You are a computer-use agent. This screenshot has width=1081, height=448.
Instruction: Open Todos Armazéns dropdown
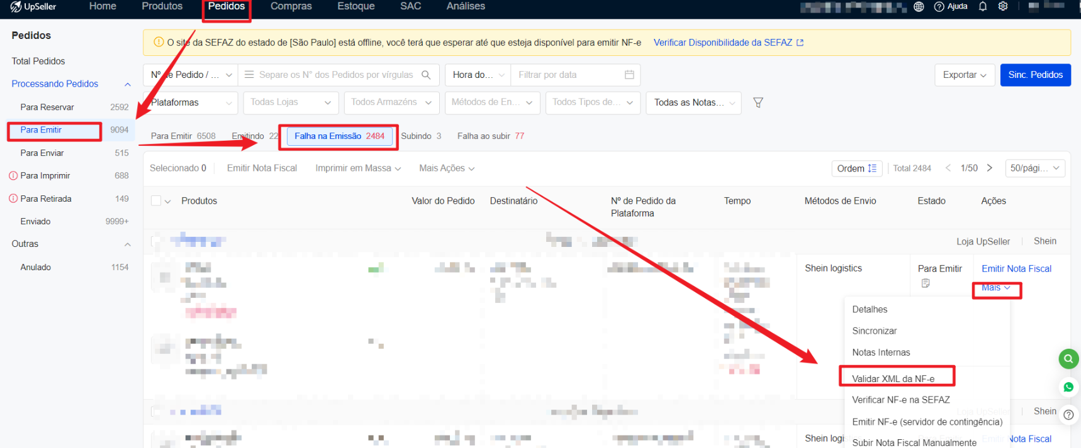391,102
